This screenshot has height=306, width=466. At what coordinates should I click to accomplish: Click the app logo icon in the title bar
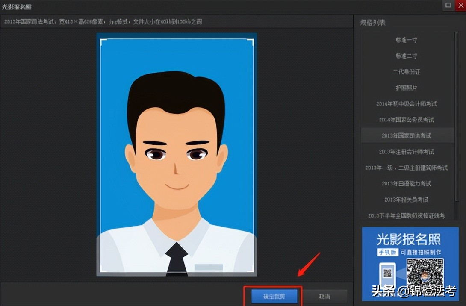point(6,6)
